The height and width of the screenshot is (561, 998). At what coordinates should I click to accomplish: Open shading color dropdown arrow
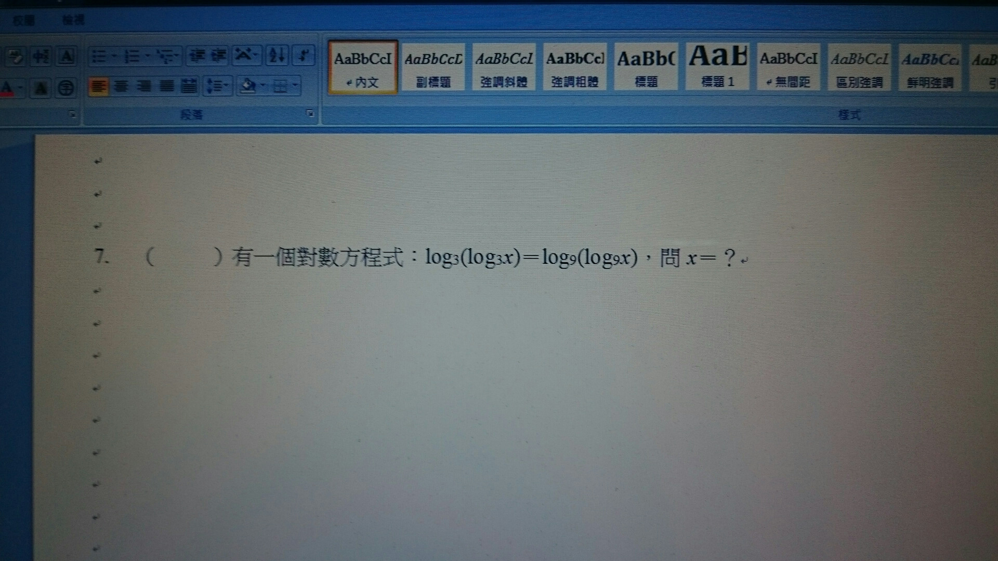[x=264, y=85]
